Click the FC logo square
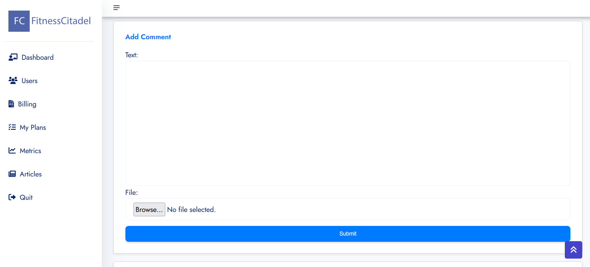590x267 pixels. coord(19,21)
